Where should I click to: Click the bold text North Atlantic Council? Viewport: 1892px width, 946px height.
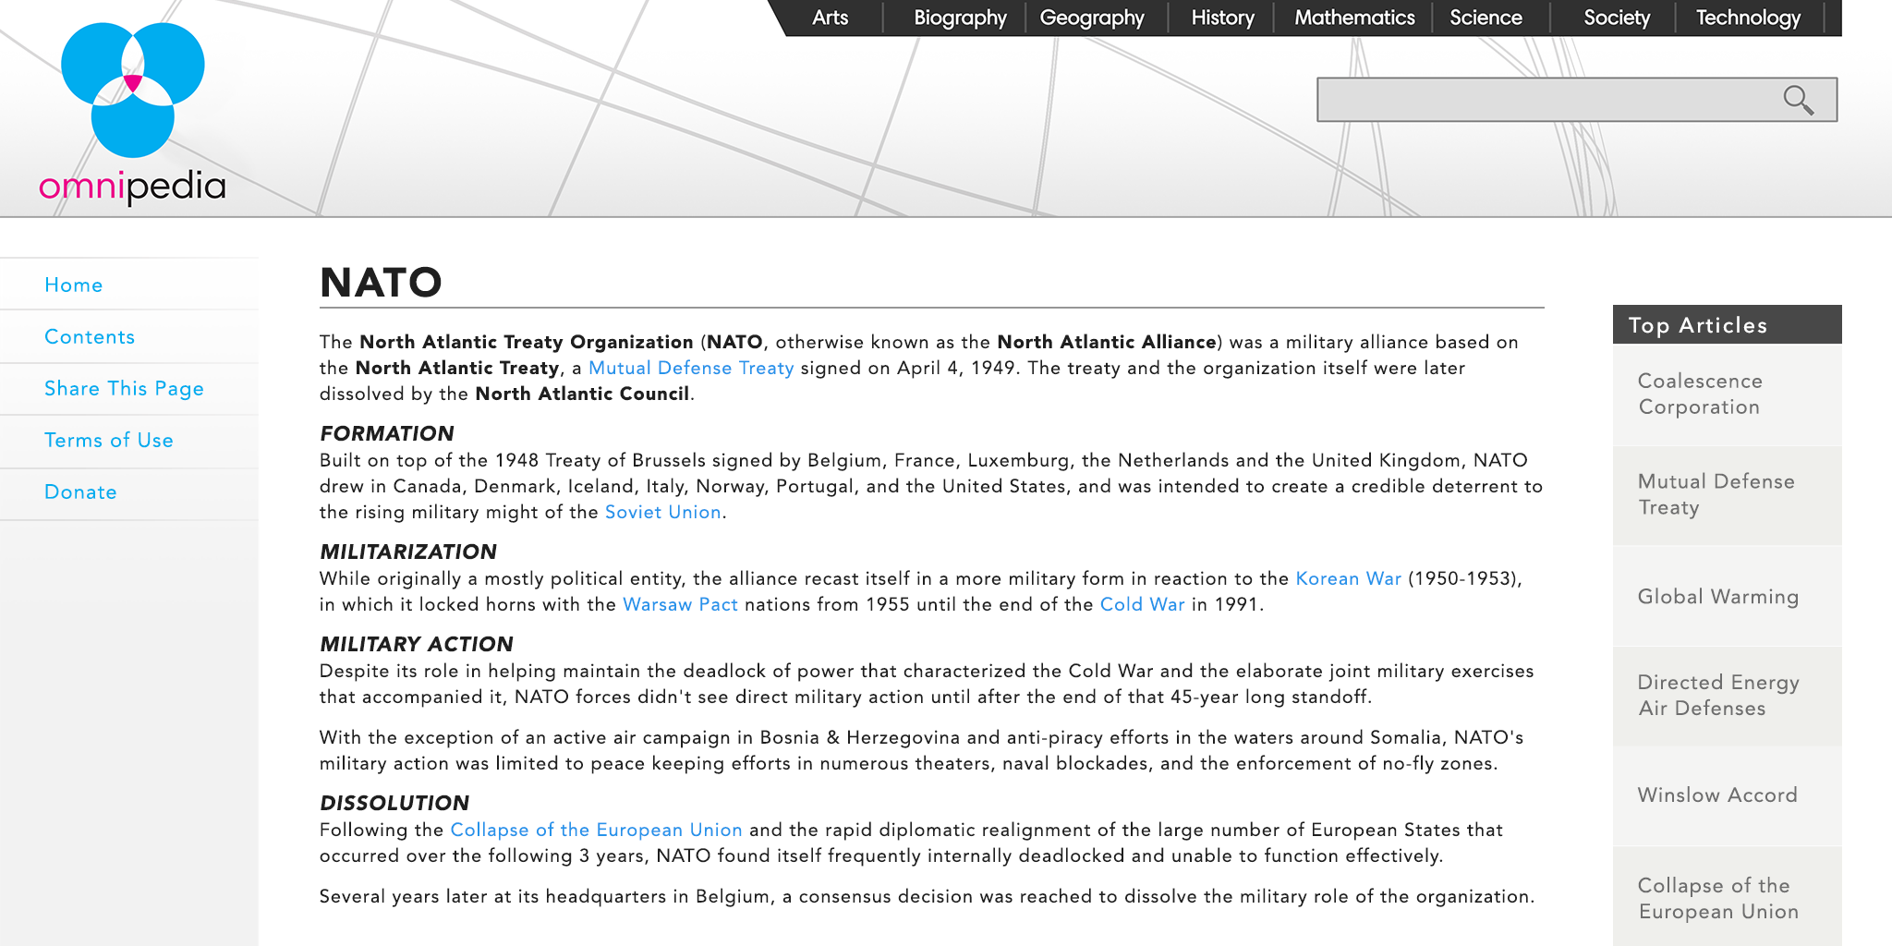point(582,394)
